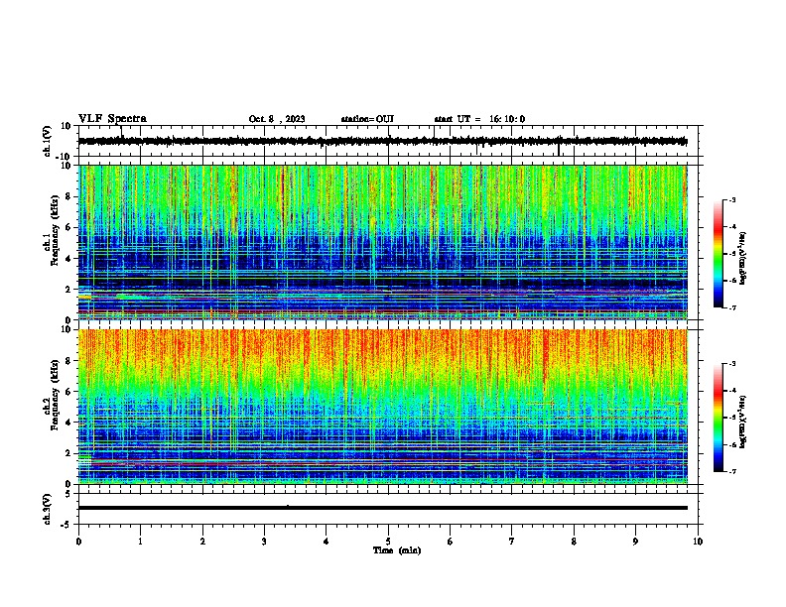
Task: Click inside the ch.1 spectrogram panel
Action: click(382, 242)
